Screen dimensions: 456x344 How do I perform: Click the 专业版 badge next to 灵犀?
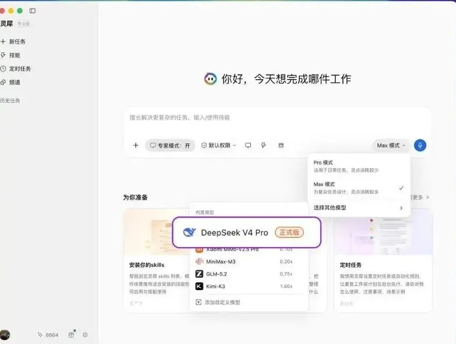coord(24,24)
